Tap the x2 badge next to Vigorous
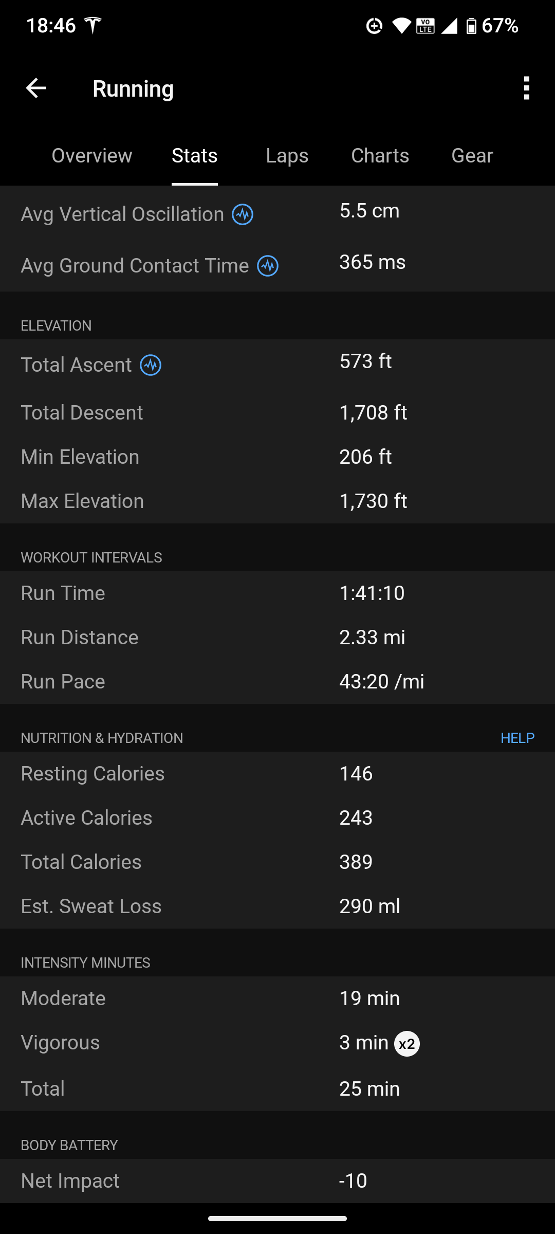 click(x=406, y=1044)
